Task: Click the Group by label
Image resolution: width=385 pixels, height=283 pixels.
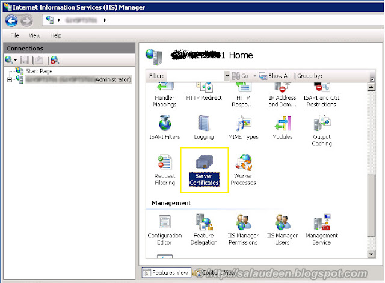Action: [x=310, y=76]
